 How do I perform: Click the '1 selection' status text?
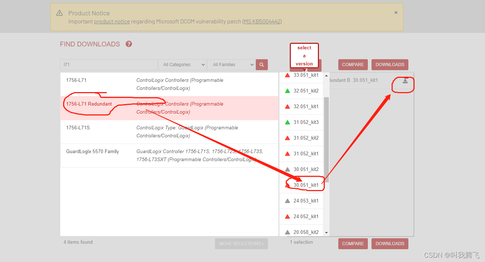(x=301, y=242)
